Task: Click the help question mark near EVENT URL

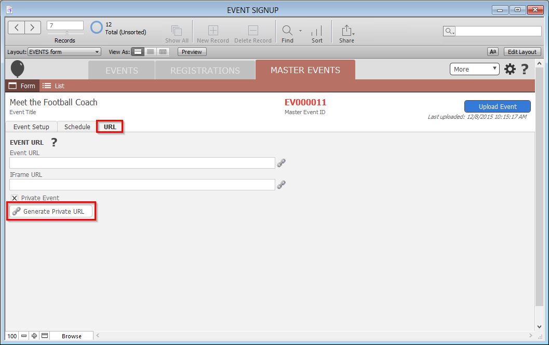Action: click(53, 142)
